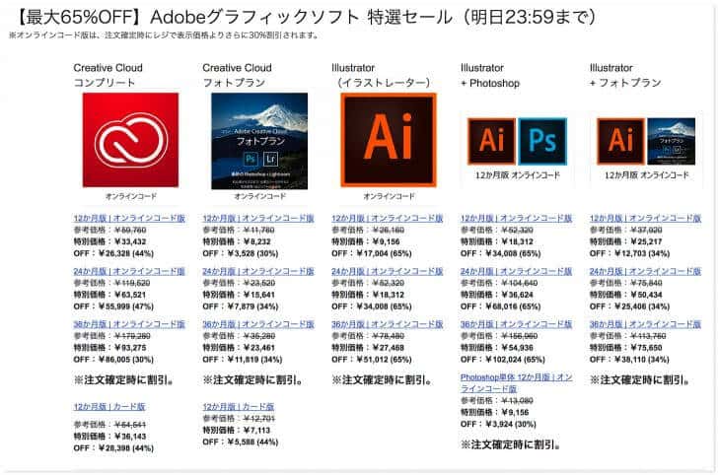Click the 特別価格 ¥27,468 price
Screen dimensions: 718x475
coord(368,348)
